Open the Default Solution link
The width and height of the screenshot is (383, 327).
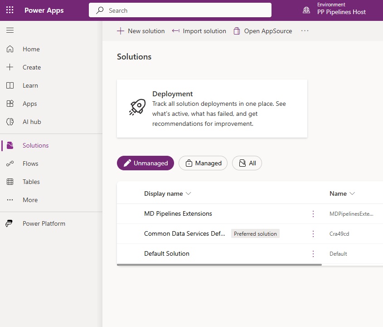pos(167,253)
